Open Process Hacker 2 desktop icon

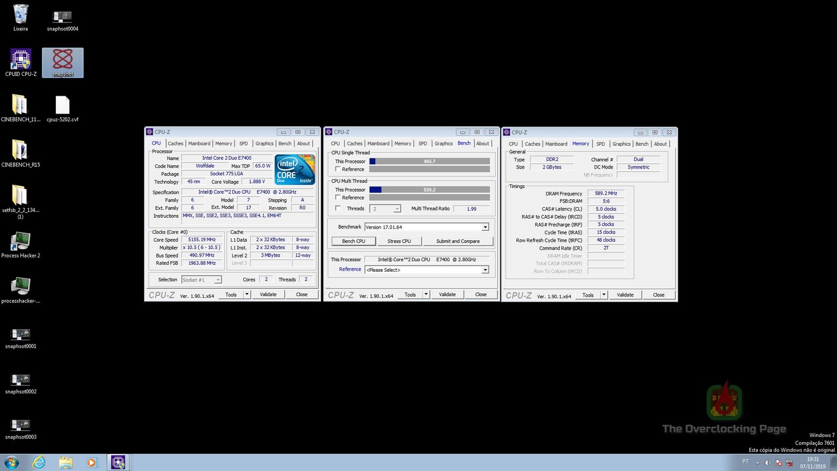(20, 242)
